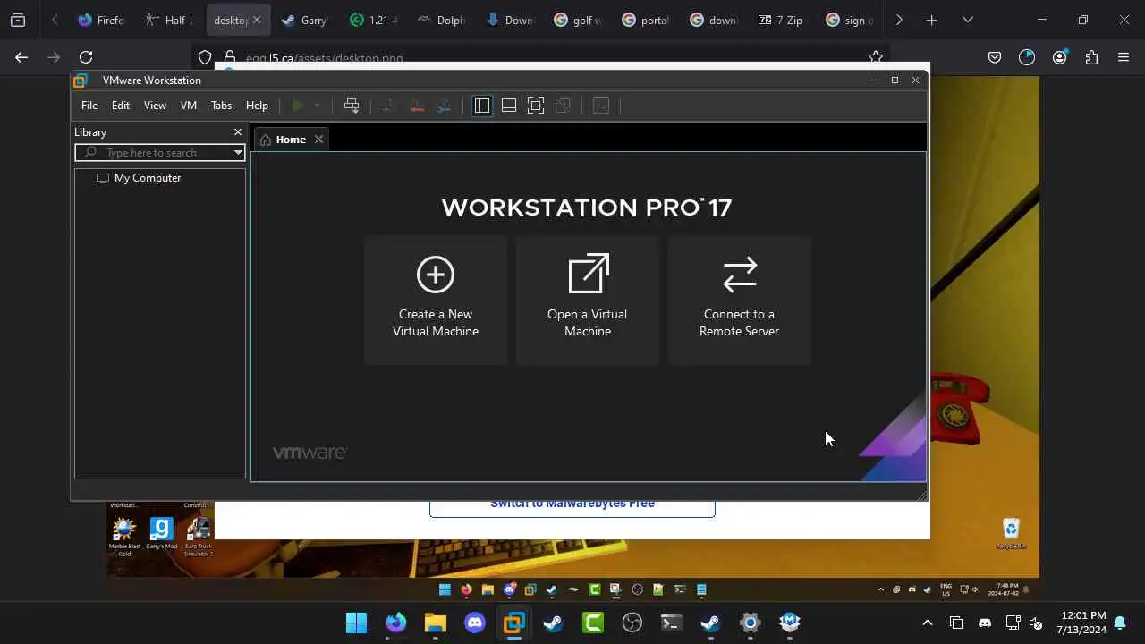Switch to the Half-L browser tab
The width and height of the screenshot is (1145, 644).
[x=169, y=20]
